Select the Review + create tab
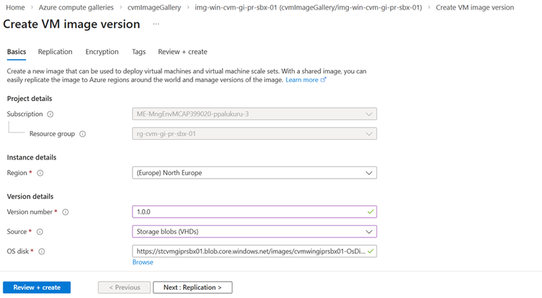This screenshot has width=542, height=298. [x=182, y=52]
